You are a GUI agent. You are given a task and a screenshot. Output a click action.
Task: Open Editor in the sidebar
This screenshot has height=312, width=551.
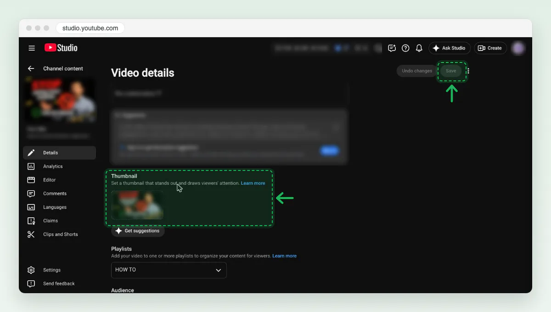pyautogui.click(x=60, y=180)
